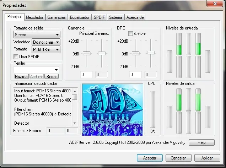The image size is (226, 168).
Task: Click the Help button
Action: [x=201, y=142]
